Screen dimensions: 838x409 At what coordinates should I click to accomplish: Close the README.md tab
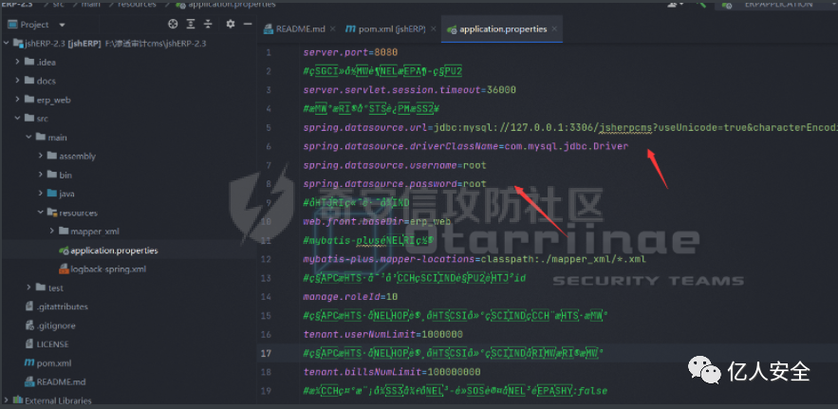pos(332,28)
